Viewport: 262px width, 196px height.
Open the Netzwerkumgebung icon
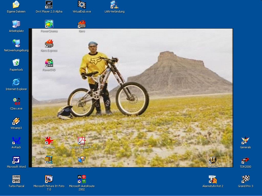tap(16, 43)
